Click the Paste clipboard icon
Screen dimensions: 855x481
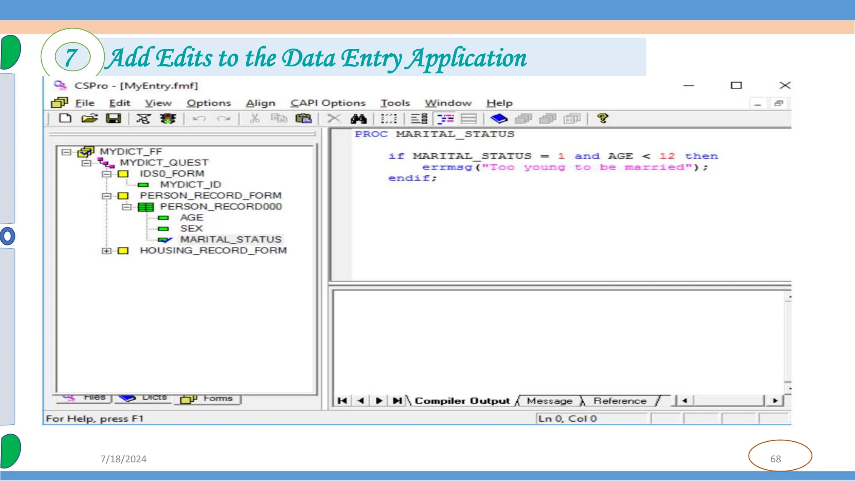[x=304, y=119]
